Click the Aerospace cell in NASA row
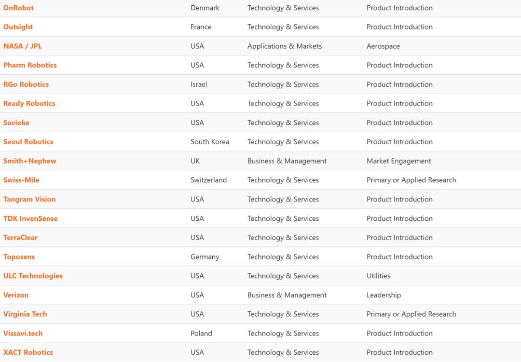The height and width of the screenshot is (362, 521). 383,46
